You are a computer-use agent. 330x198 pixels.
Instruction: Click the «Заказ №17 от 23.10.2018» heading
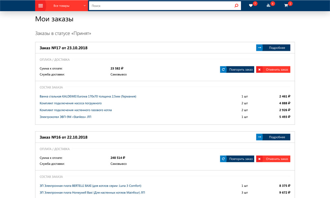click(x=64, y=48)
